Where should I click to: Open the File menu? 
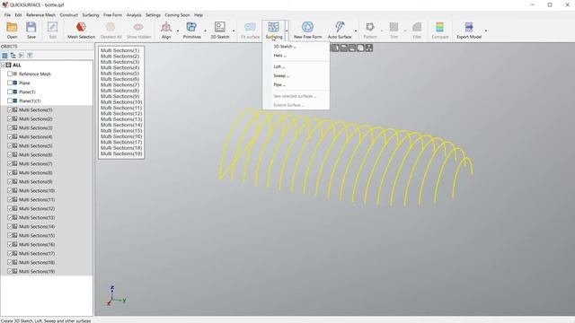click(x=7, y=15)
